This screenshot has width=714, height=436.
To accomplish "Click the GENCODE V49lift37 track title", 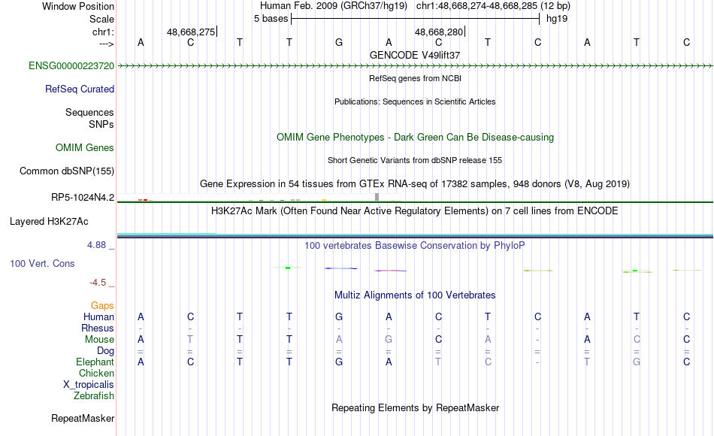I will coord(415,55).
